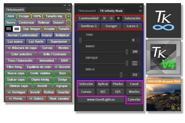The width and height of the screenshot is (185, 123).
Task: Click the white mask swatch button
Action: pyautogui.click(x=17, y=29)
